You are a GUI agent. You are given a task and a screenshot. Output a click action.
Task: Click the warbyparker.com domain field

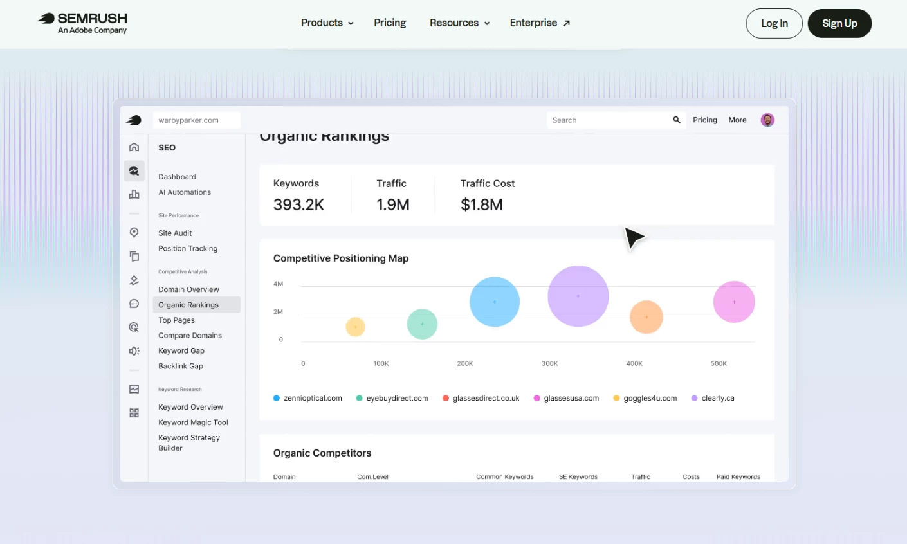pyautogui.click(x=197, y=120)
